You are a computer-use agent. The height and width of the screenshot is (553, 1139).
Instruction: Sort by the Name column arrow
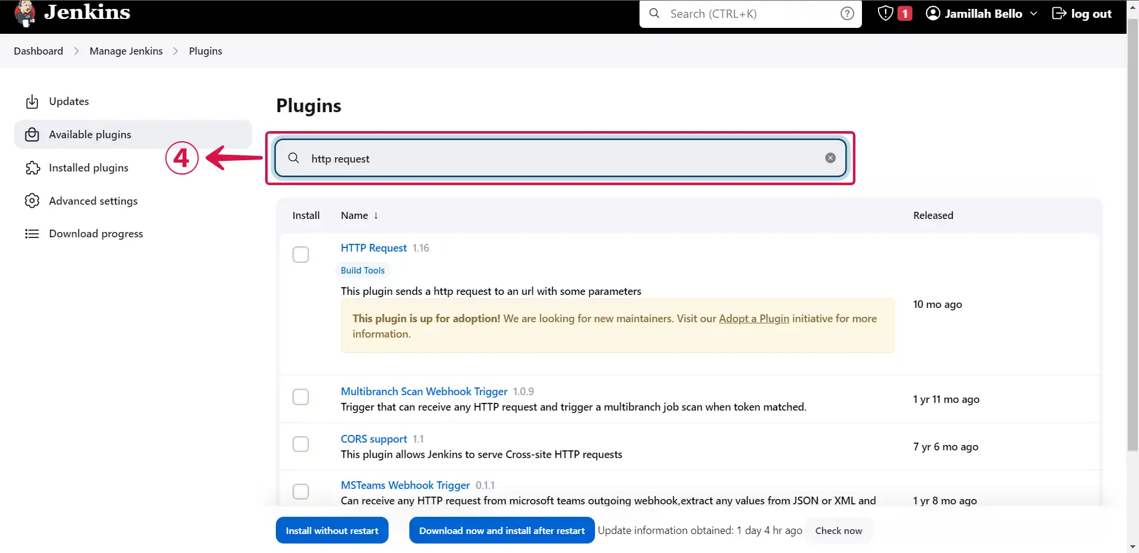pos(376,215)
